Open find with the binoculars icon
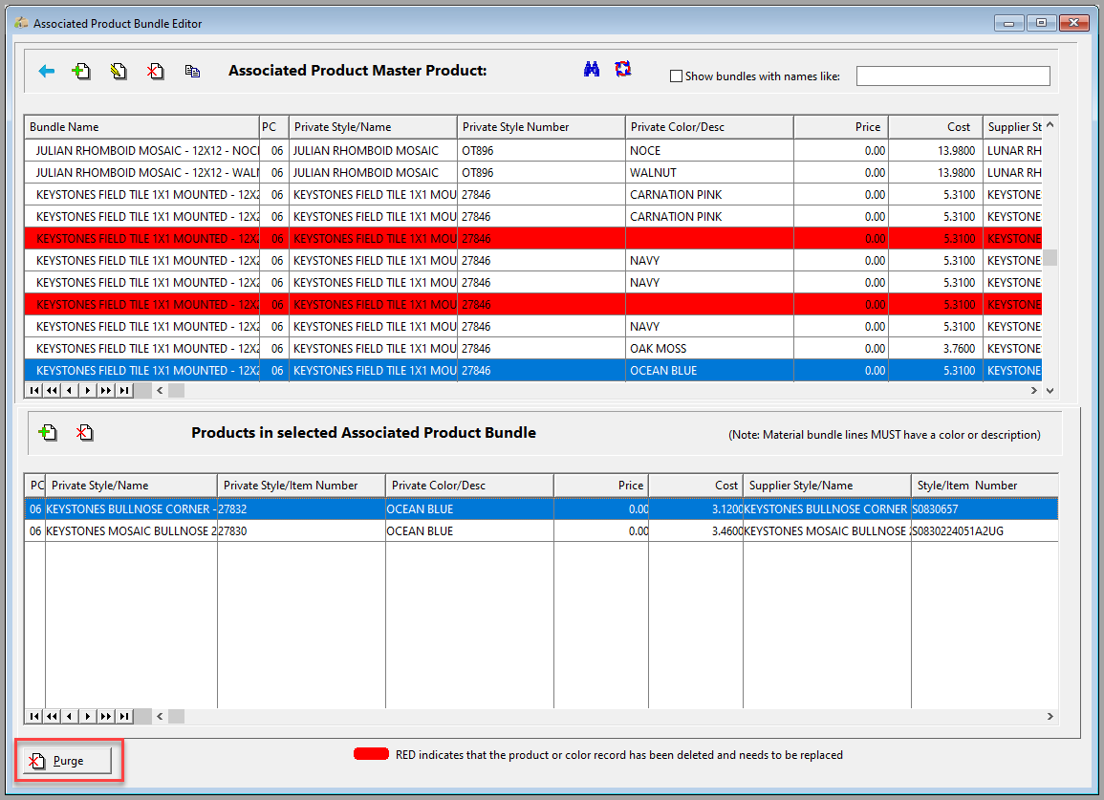The height and width of the screenshot is (800, 1104). coord(592,69)
